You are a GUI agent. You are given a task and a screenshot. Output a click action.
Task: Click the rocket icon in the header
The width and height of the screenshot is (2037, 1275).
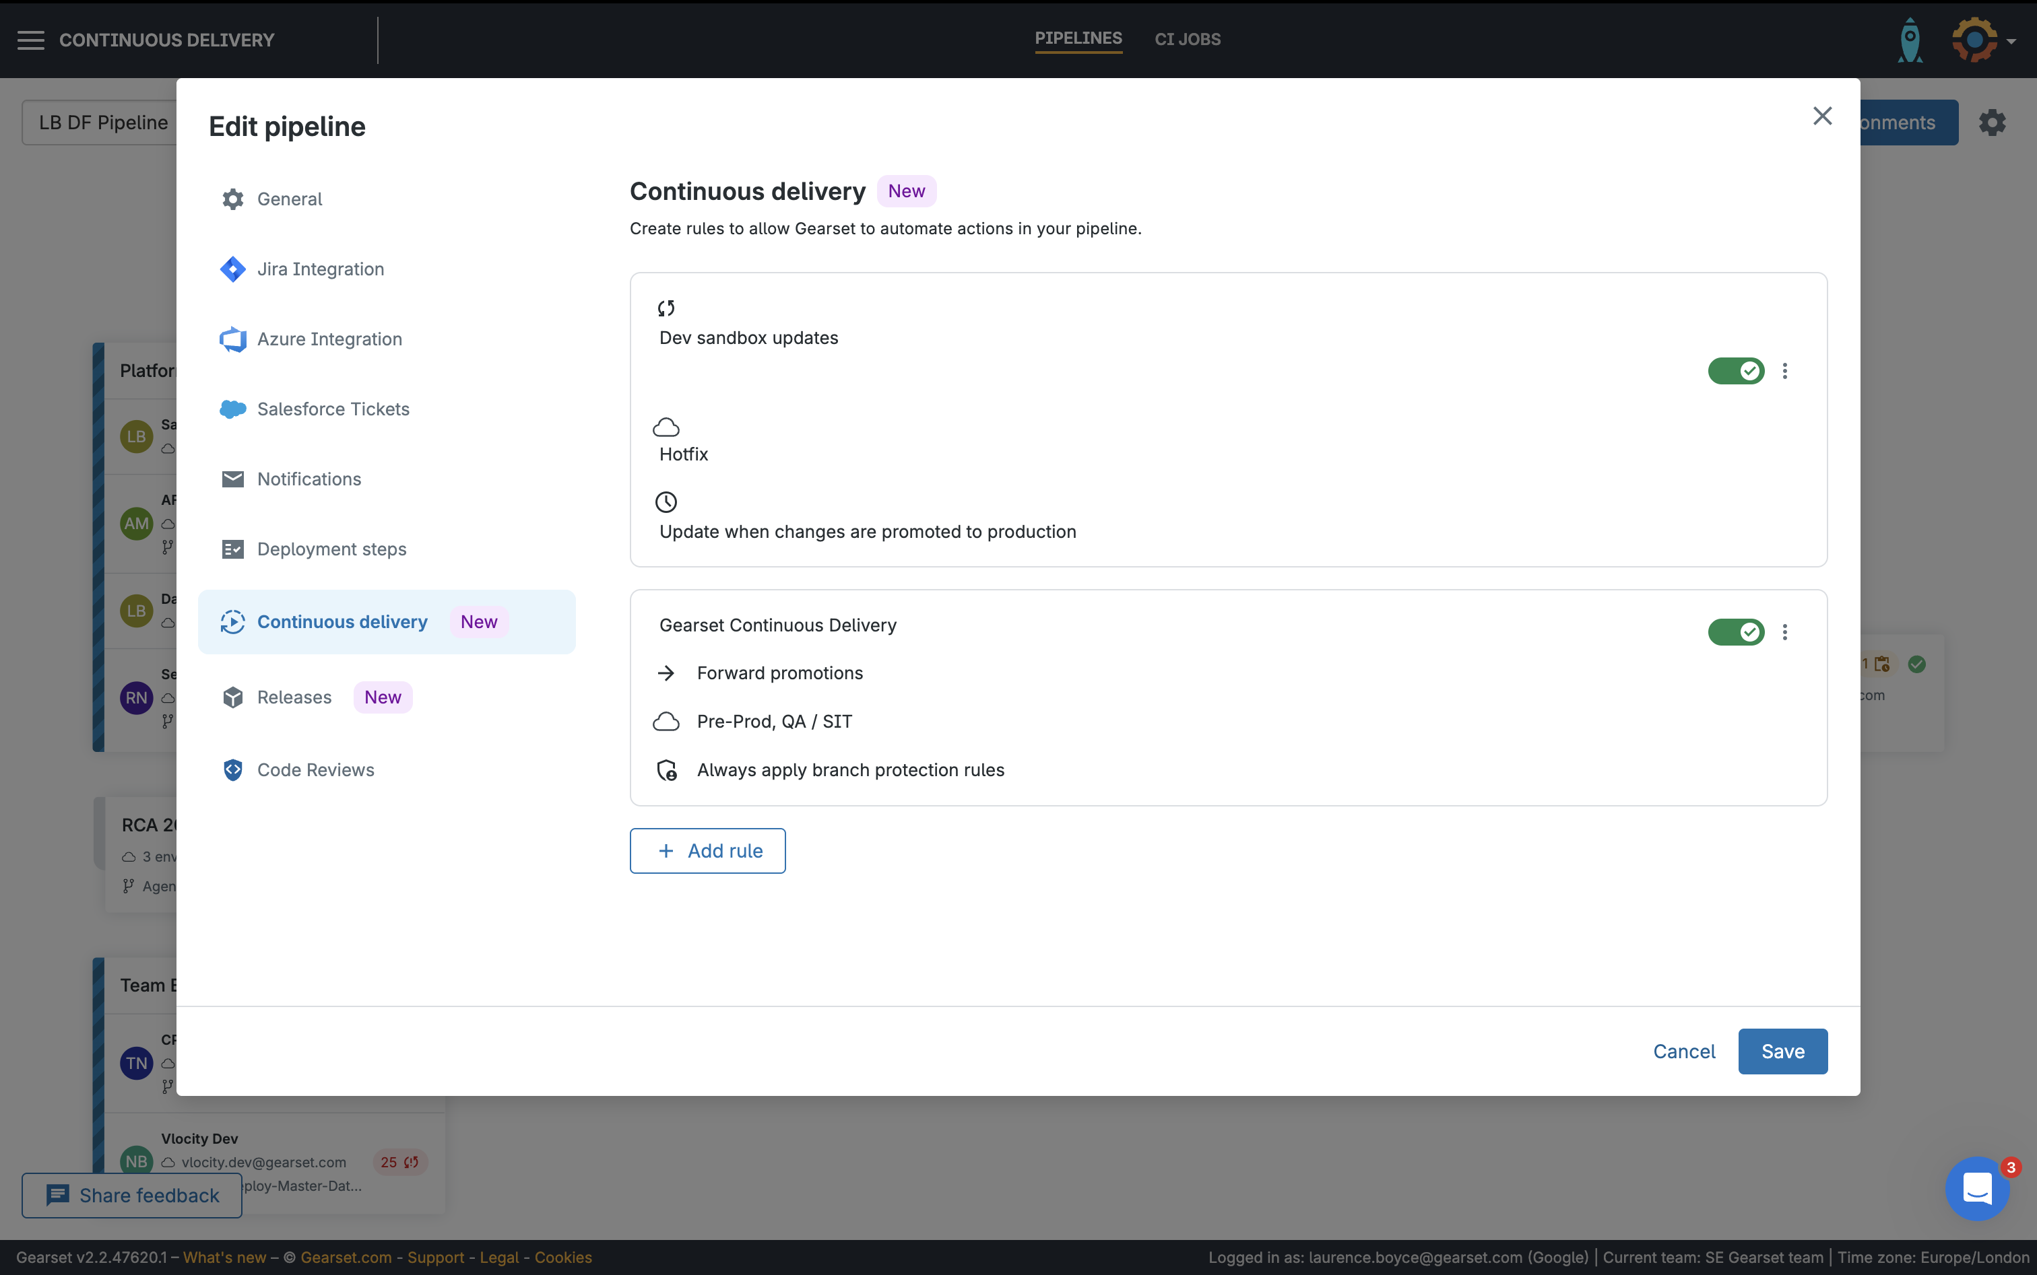[x=1910, y=40]
